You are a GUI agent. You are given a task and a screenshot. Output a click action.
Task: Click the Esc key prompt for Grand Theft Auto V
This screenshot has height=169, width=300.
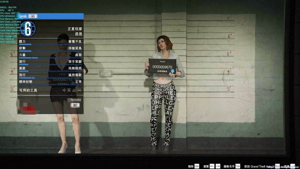[x=277, y=166]
